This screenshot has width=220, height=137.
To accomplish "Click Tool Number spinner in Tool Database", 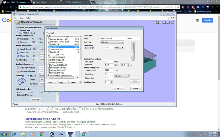I will point(111,82).
